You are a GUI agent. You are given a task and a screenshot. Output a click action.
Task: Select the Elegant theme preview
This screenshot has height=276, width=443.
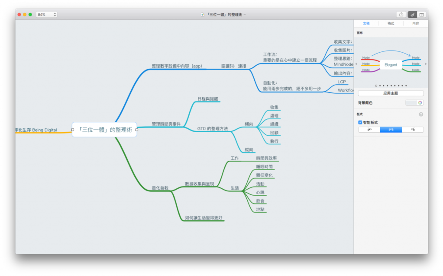(391, 64)
